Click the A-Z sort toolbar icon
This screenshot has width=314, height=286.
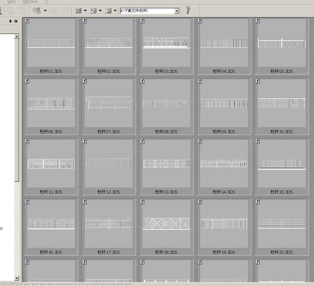coord(93,11)
